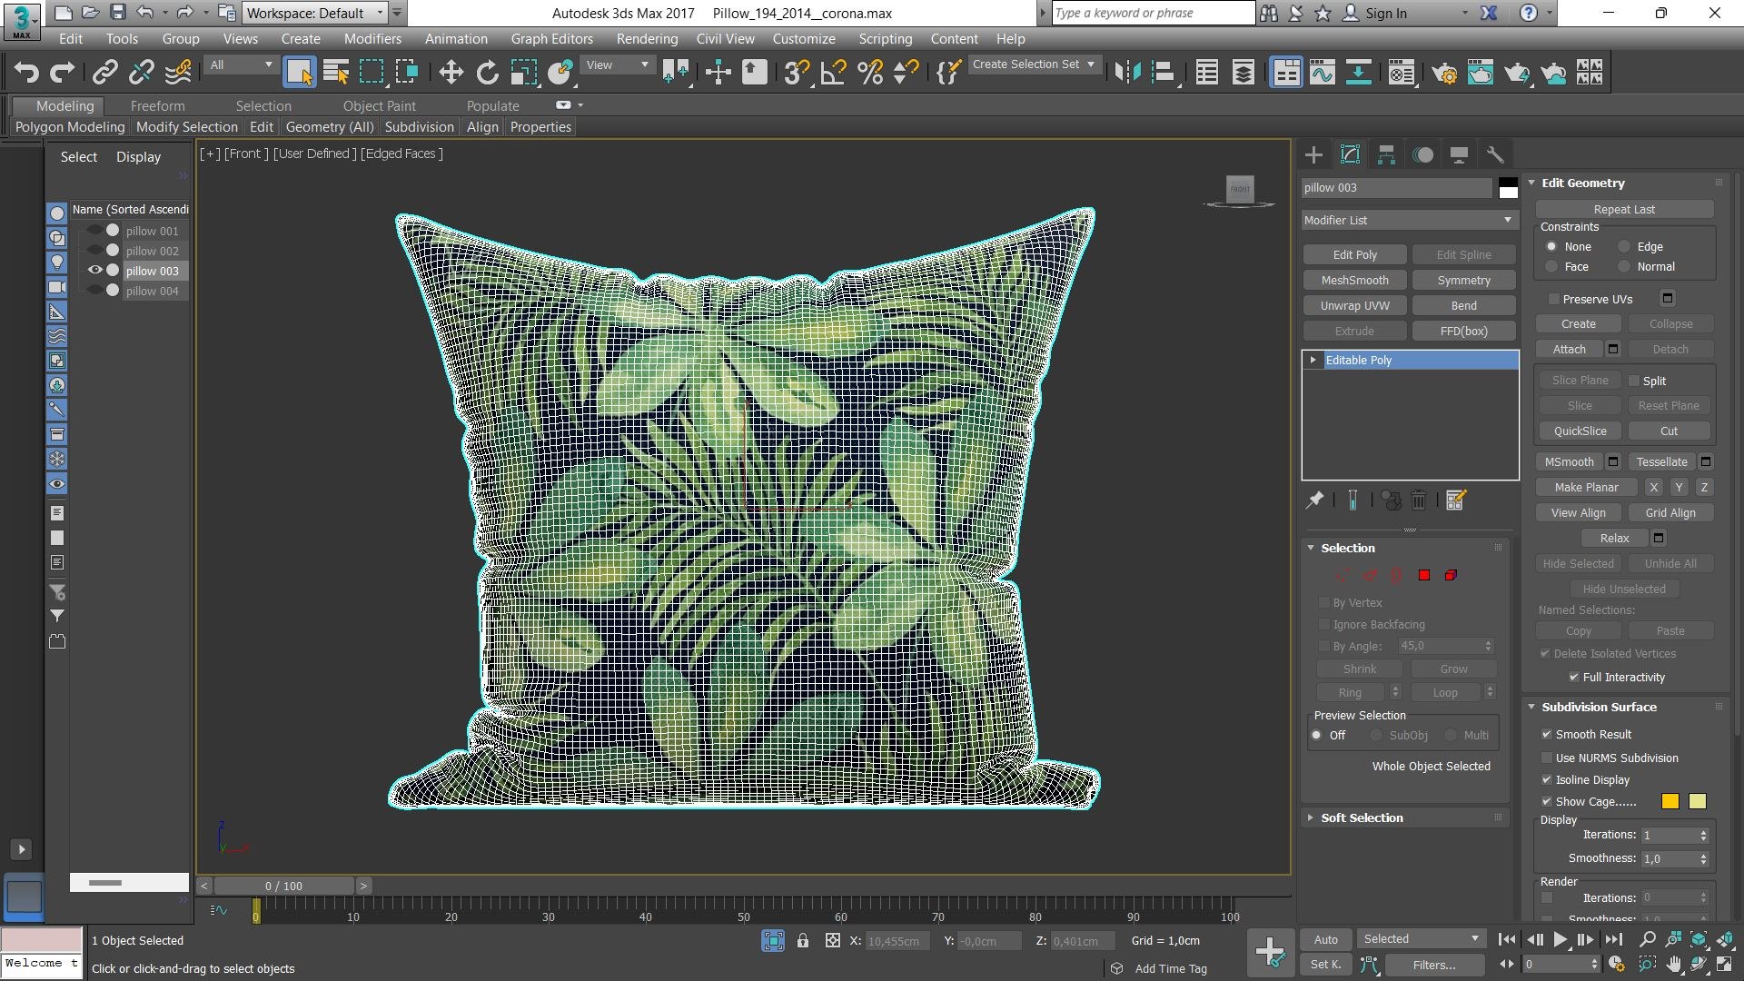Open the Graph Editors menu

click(551, 38)
